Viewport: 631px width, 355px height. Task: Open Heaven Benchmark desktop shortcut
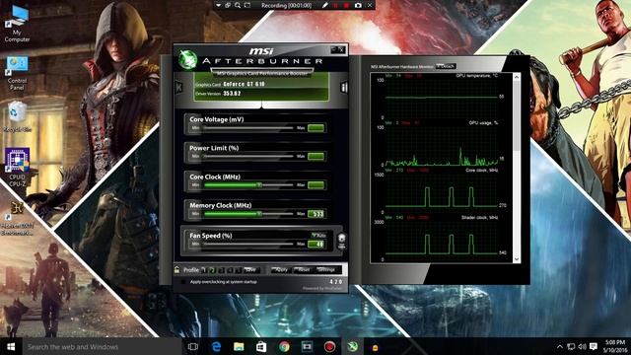(17, 219)
